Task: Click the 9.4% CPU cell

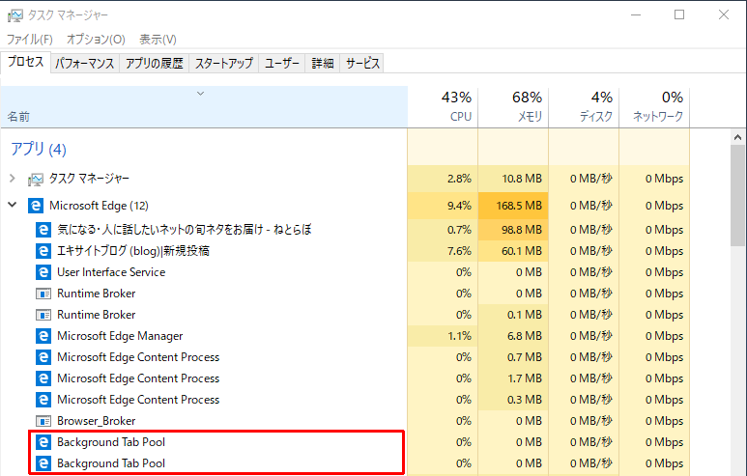Action: coord(443,206)
